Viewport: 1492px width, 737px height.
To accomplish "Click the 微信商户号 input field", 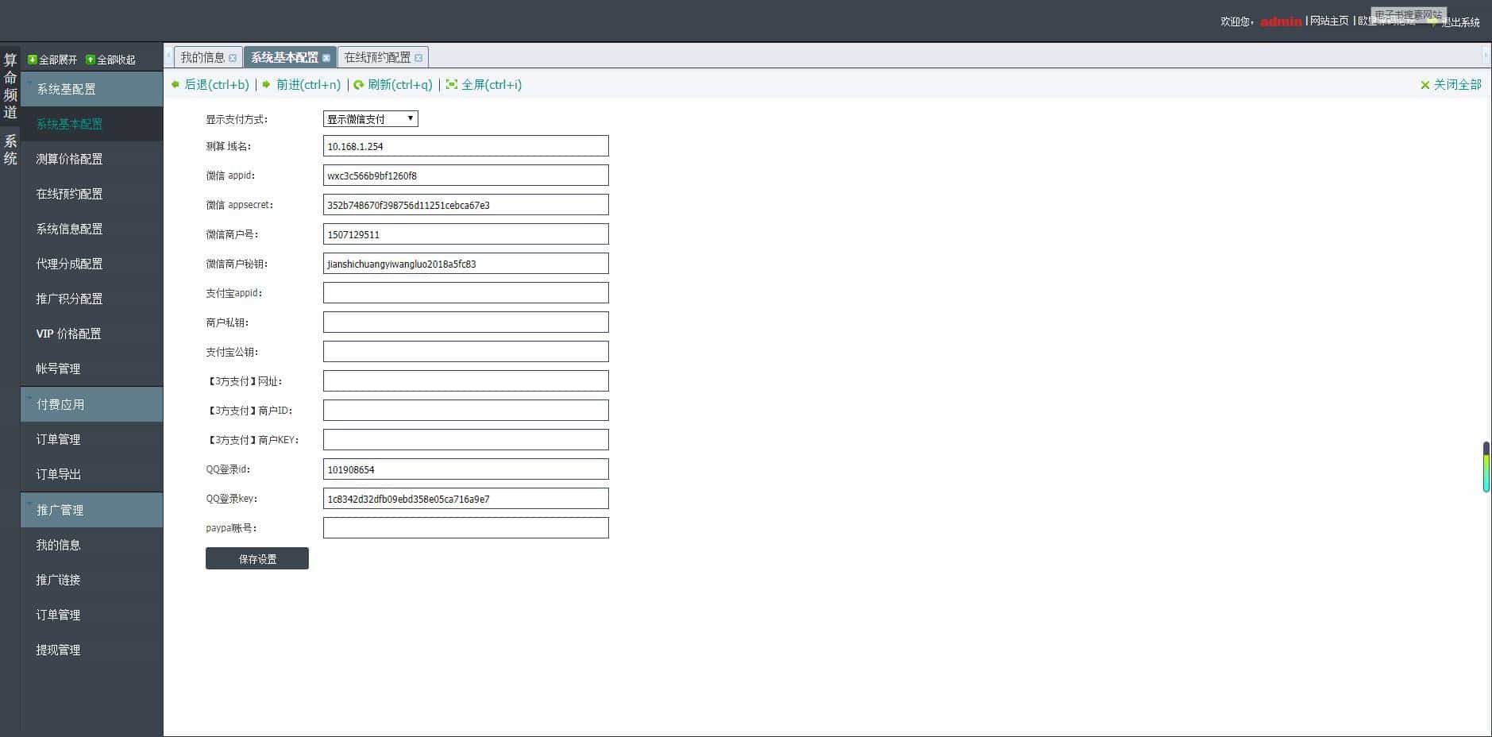I will coord(466,234).
